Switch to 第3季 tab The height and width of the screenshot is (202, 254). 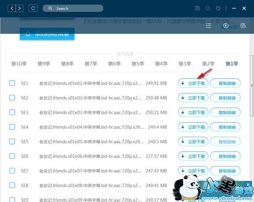(185, 64)
